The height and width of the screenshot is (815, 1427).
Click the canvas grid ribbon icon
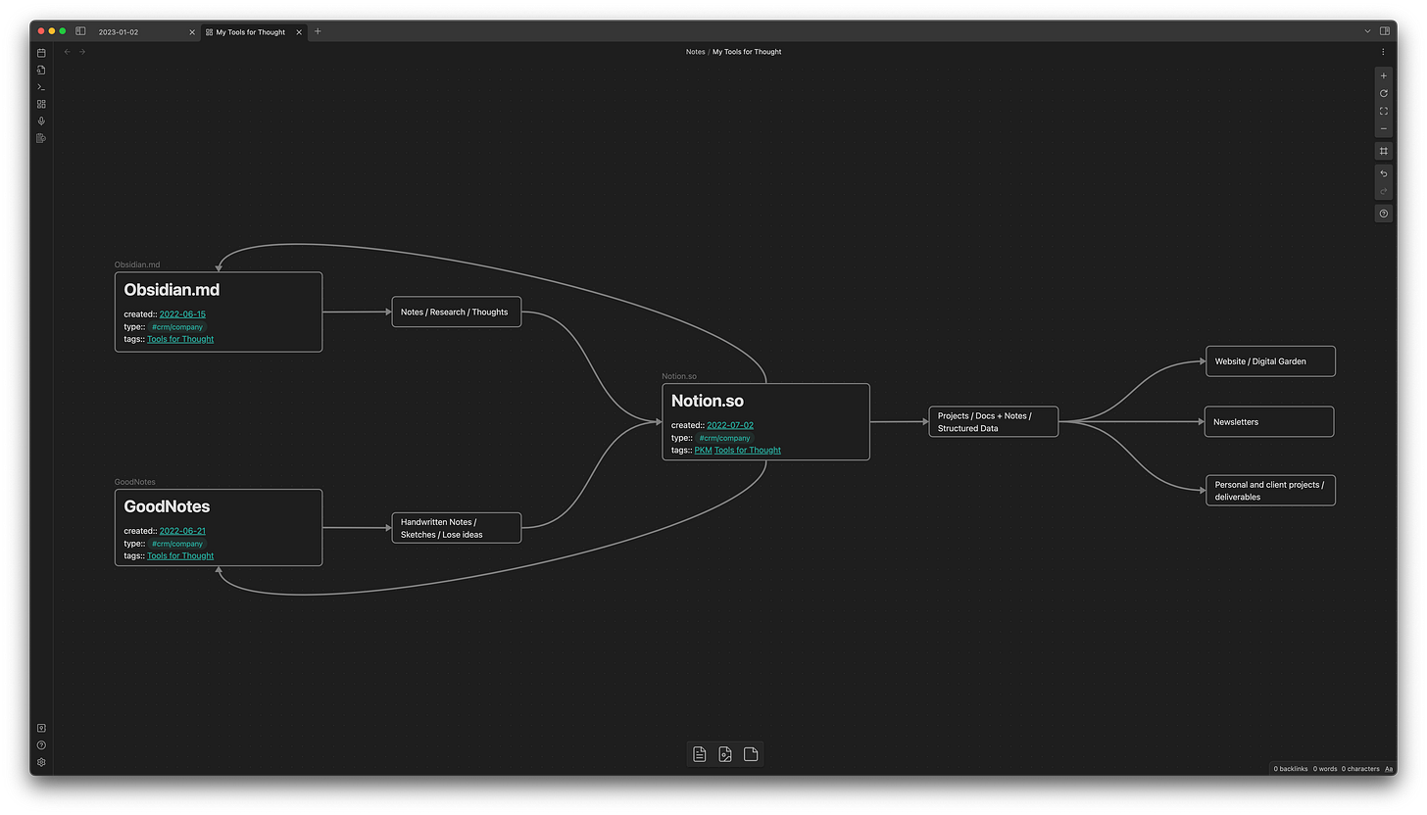click(41, 104)
